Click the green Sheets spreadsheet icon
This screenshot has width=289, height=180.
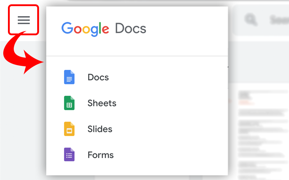click(69, 103)
